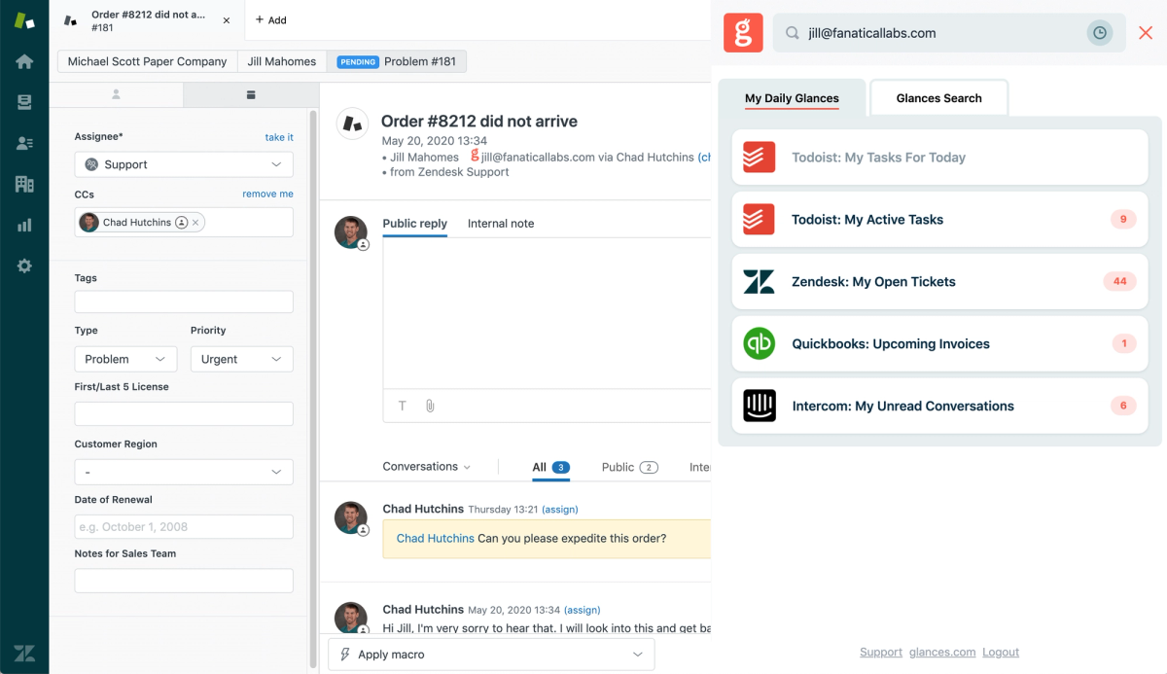Click the assign link on Thursday 13:21 comment

(x=559, y=509)
